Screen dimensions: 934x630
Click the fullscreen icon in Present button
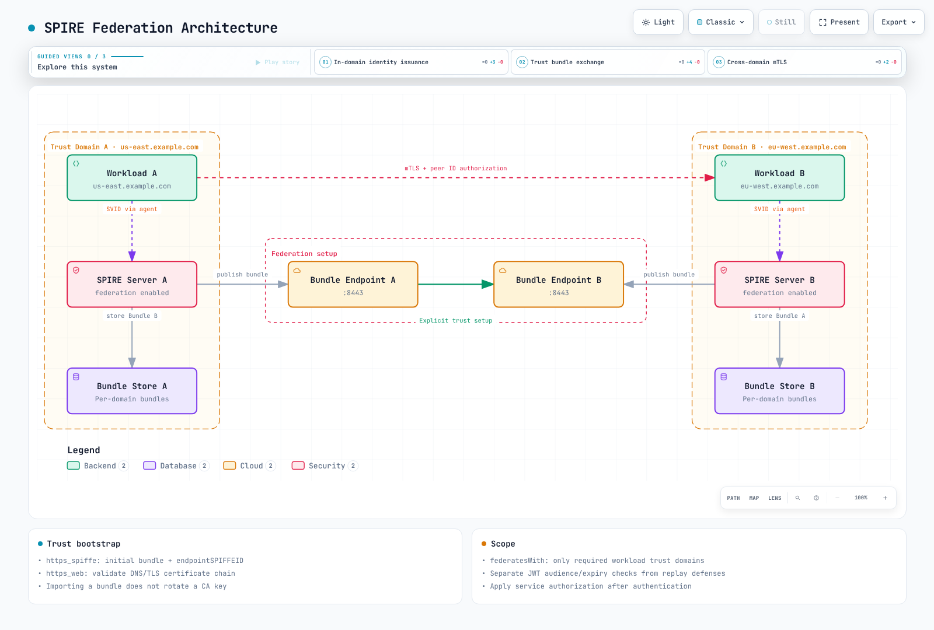tap(823, 22)
